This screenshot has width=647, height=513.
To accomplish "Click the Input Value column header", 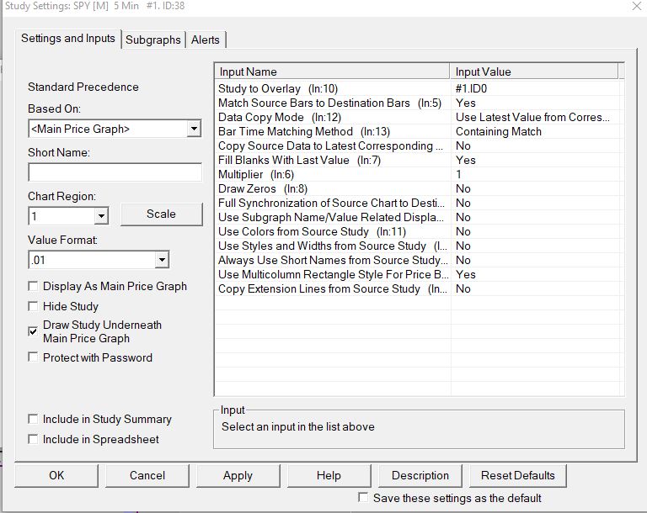I will [535, 71].
